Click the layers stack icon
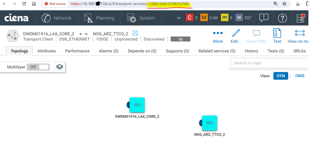 tap(60, 67)
